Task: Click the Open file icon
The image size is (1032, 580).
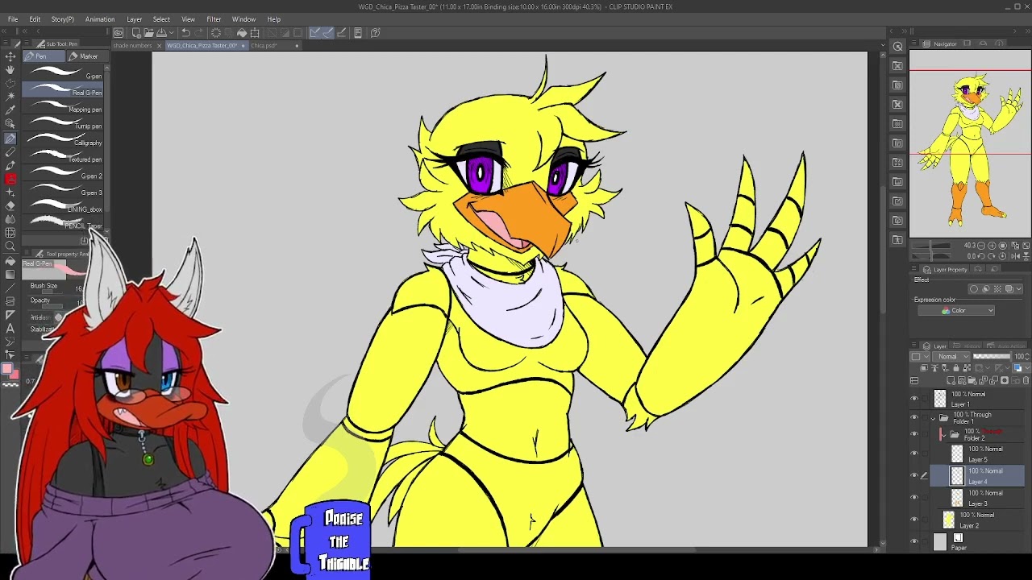Action: (x=148, y=33)
